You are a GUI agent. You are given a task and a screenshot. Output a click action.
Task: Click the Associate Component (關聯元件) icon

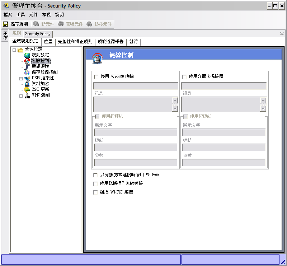[x=61, y=24]
